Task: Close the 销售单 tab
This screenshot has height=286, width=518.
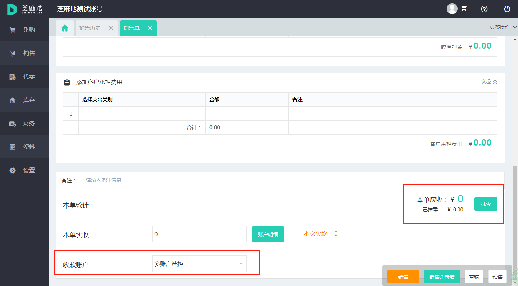Action: click(150, 28)
